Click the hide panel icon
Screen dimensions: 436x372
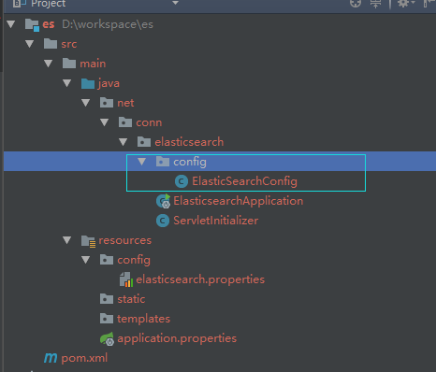coord(429,4)
